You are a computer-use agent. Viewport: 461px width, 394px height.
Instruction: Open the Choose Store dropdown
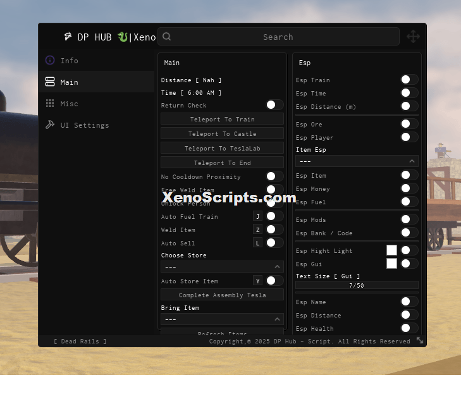(222, 267)
